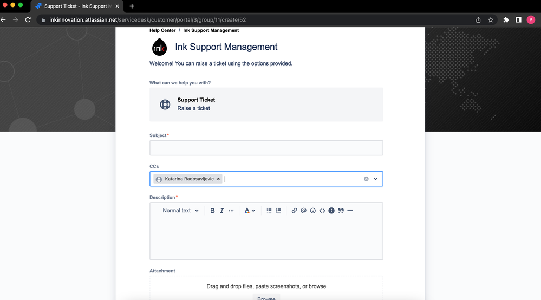Screen dimensions: 541x300
Task: Share this page icon in address bar
Action: click(x=478, y=20)
